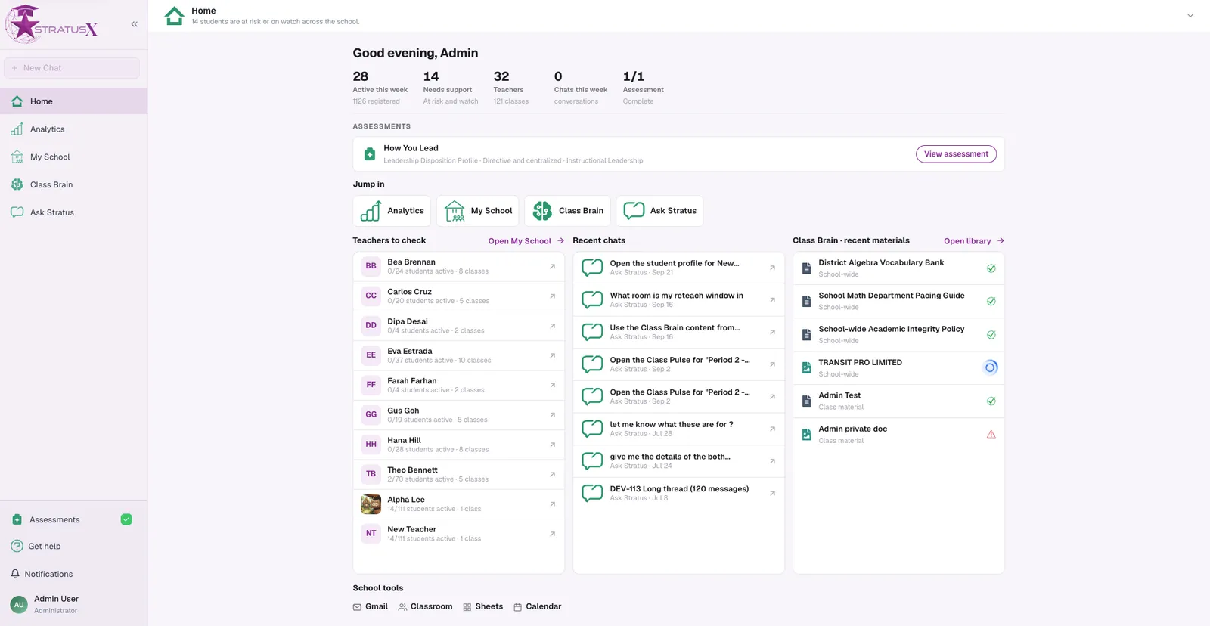
Task: Open arrow for 'DEV-113 Long thread' chat
Action: (x=772, y=494)
